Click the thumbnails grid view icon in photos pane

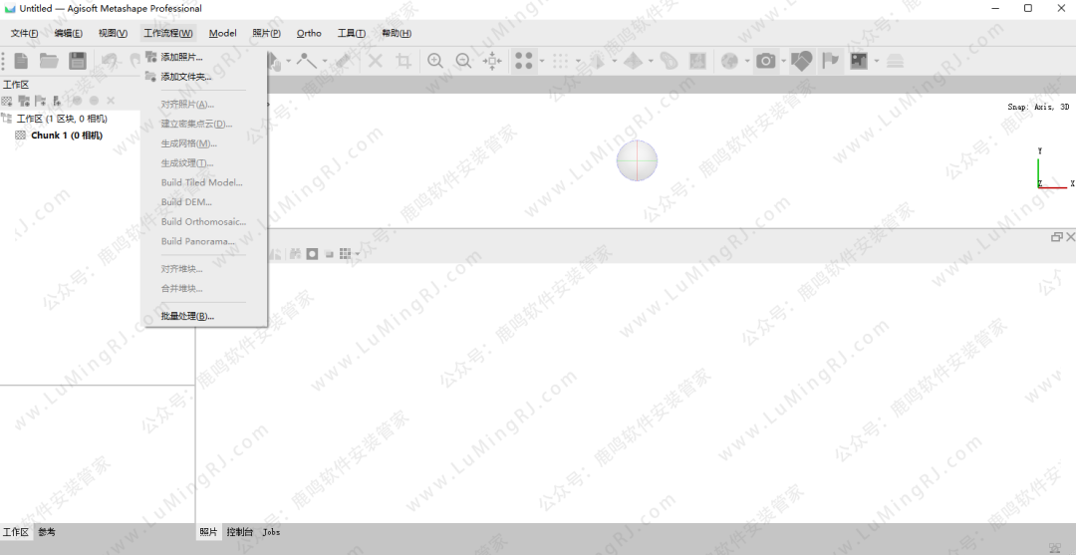click(x=345, y=254)
